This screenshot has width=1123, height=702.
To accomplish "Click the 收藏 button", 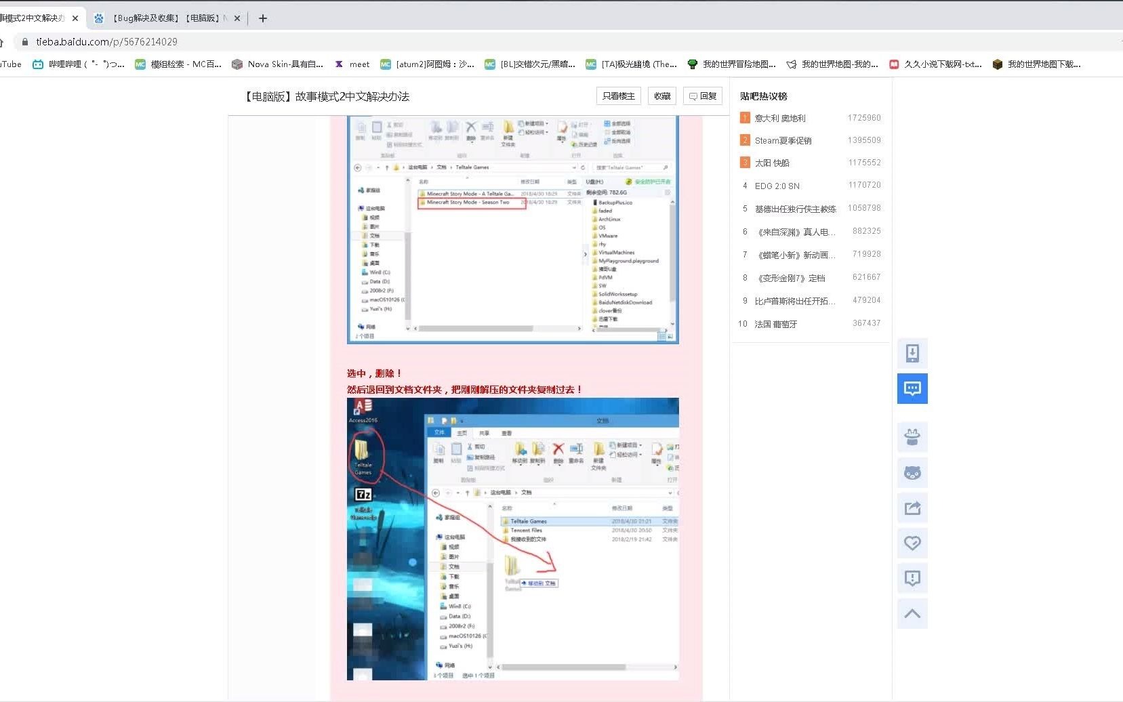I will (662, 96).
